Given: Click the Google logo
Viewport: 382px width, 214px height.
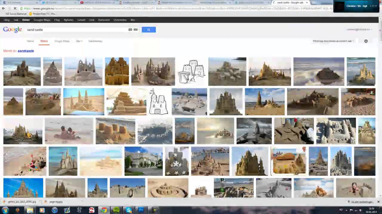Looking at the screenshot, I should [13, 29].
